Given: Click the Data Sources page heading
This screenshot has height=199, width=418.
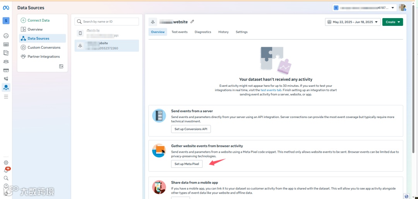Looking at the screenshot, I should pos(31,8).
